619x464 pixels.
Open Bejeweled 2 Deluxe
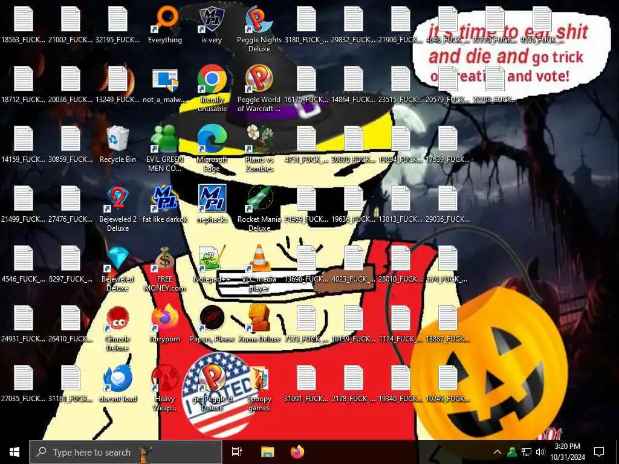coord(118,208)
